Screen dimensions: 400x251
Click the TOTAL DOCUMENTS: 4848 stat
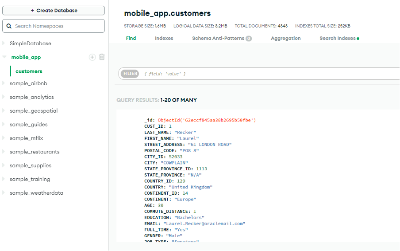pos(261,26)
